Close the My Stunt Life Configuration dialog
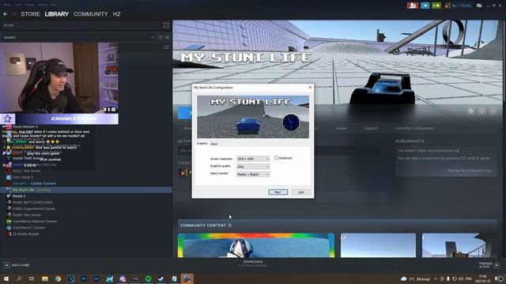The image size is (506, 284). pos(310,88)
